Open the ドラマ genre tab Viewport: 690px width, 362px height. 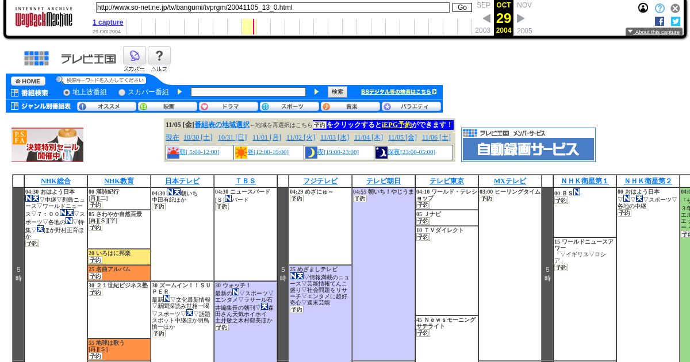[x=229, y=106]
